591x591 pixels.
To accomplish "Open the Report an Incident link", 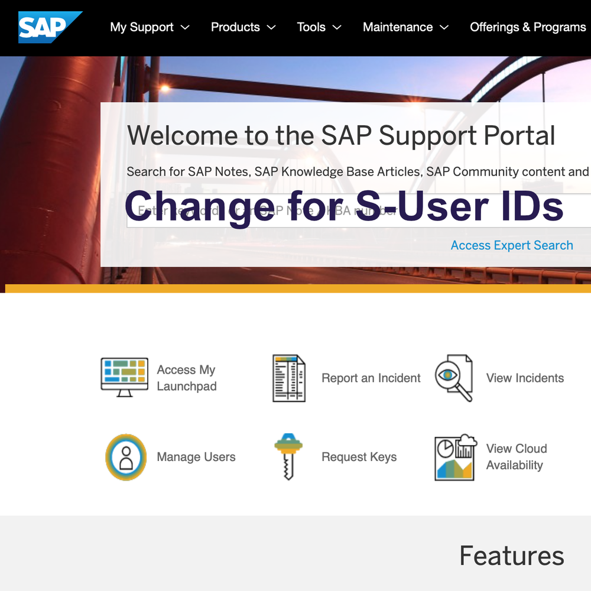I will (371, 378).
